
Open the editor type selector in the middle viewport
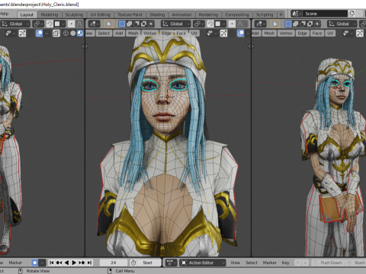[x=94, y=24]
